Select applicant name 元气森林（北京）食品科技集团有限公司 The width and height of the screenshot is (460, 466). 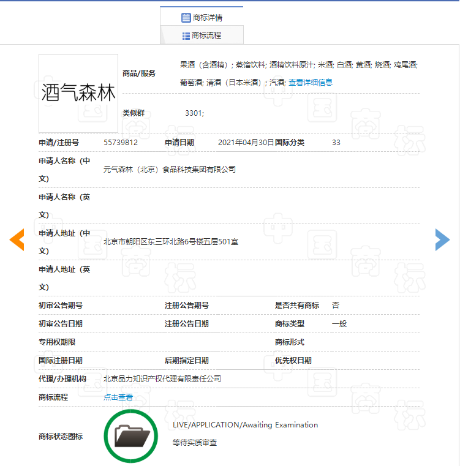(x=170, y=170)
